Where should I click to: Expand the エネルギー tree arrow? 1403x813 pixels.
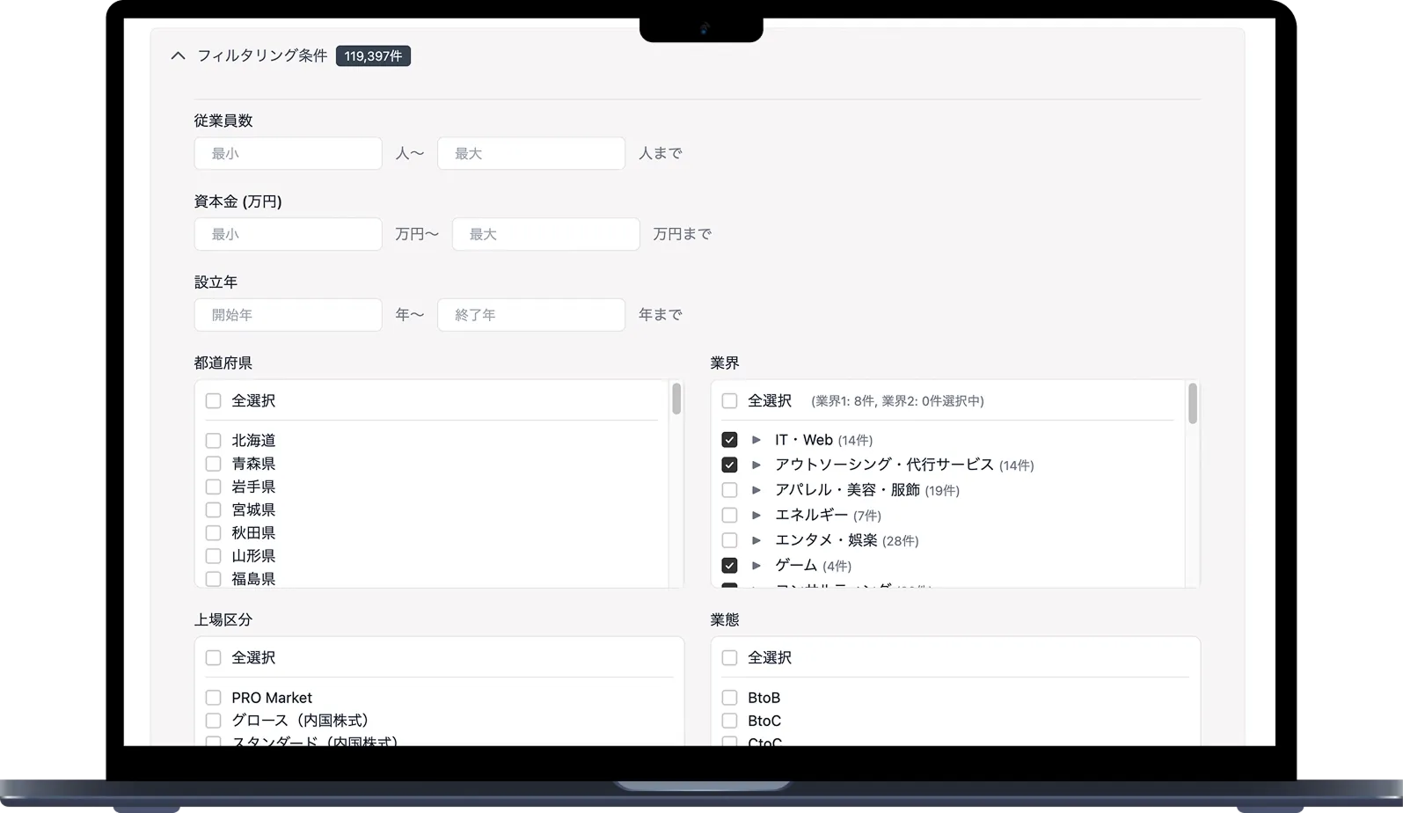pos(756,515)
